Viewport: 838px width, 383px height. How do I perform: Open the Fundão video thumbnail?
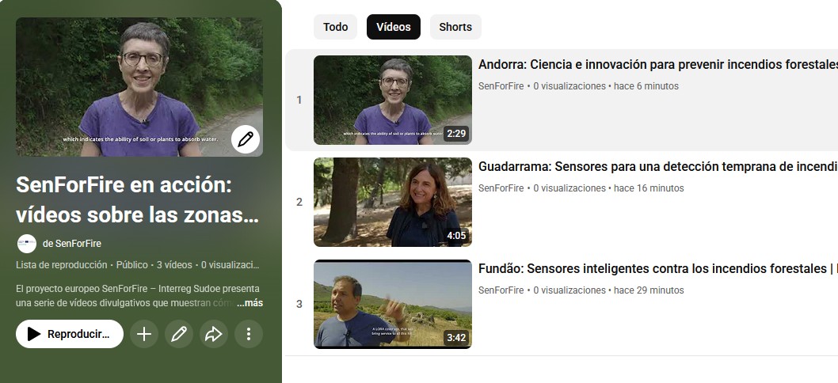coord(392,304)
